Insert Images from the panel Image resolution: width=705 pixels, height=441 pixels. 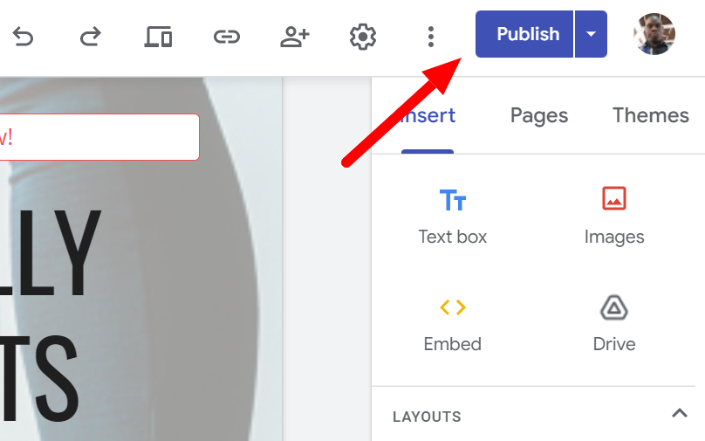[614, 217]
